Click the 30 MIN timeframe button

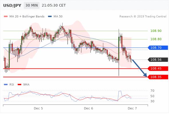point(32,5)
